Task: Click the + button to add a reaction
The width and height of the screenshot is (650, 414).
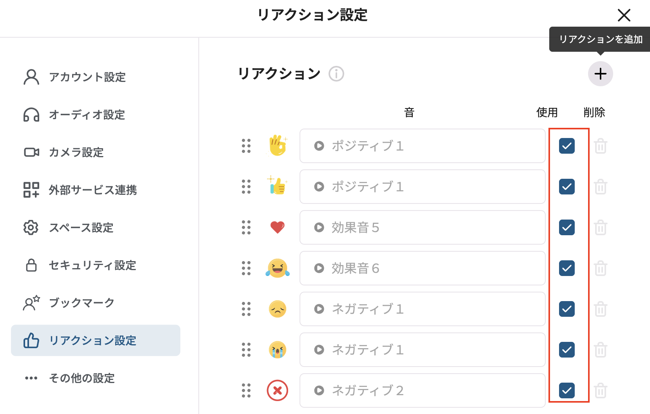Action: pos(600,74)
